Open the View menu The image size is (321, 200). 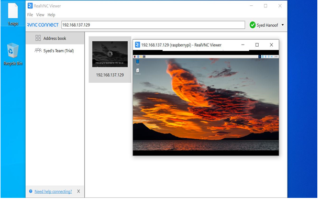pos(40,15)
